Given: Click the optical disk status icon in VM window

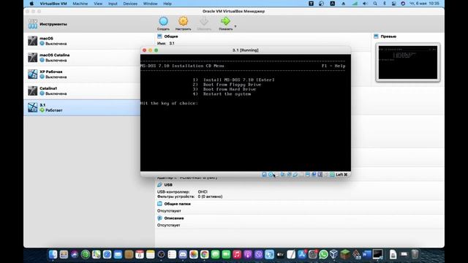Looking at the screenshot, I should (x=271, y=175).
